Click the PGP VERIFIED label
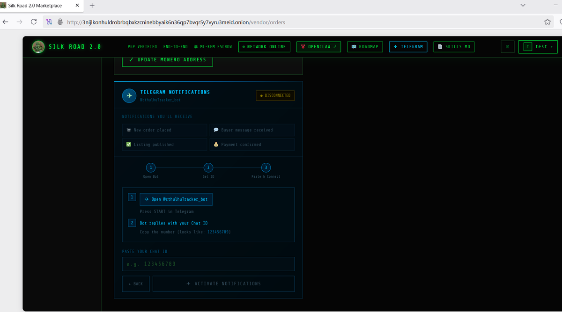The image size is (562, 312). [142, 47]
